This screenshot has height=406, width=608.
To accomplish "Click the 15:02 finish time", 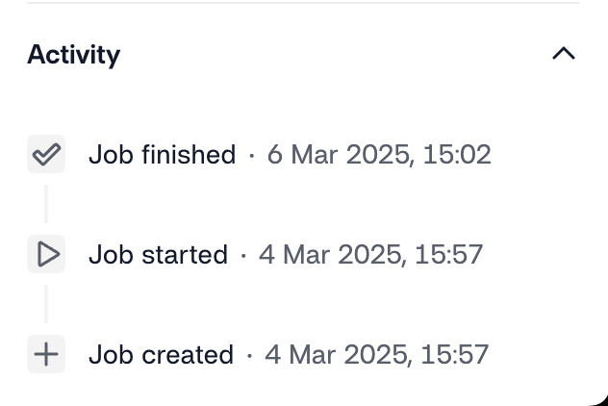I will tap(457, 154).
